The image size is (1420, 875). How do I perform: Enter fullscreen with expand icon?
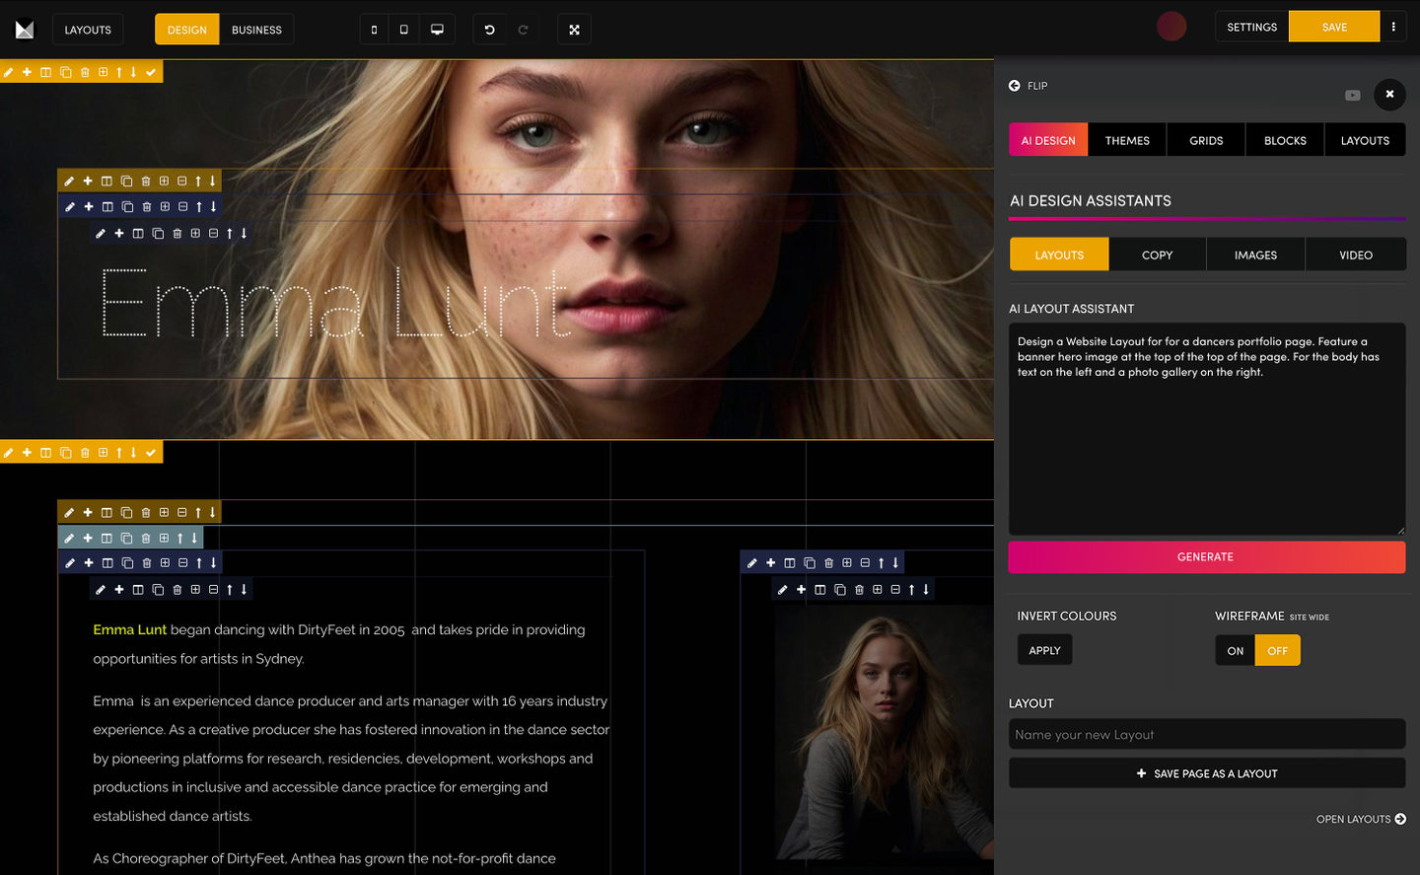pos(574,30)
